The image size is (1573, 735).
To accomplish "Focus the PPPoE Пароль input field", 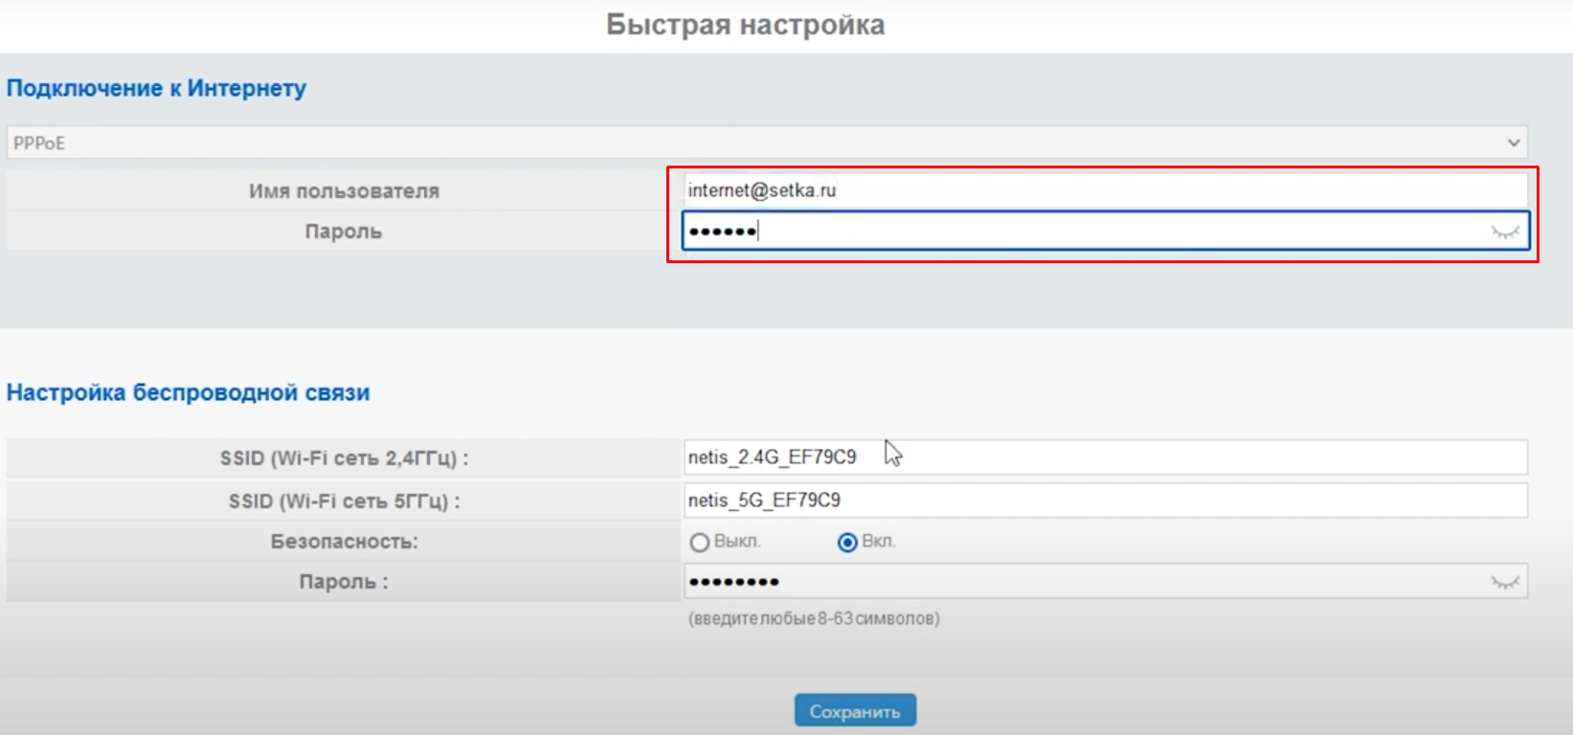I will 1105,231.
